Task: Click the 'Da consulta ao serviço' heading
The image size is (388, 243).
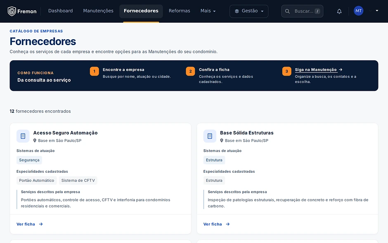Action: click(44, 80)
